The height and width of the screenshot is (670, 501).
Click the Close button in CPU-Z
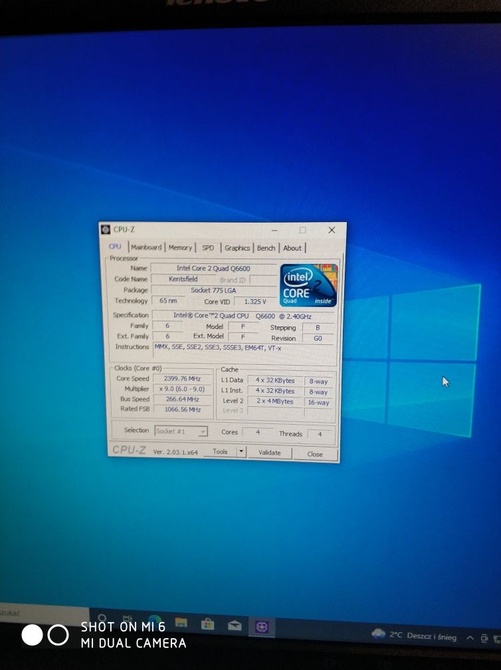coord(315,454)
